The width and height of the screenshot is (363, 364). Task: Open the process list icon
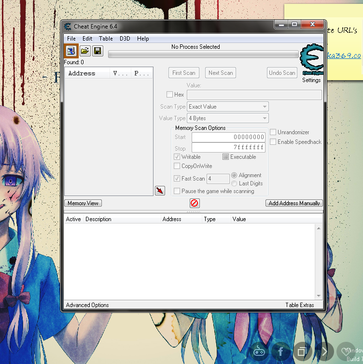pyautogui.click(x=71, y=51)
